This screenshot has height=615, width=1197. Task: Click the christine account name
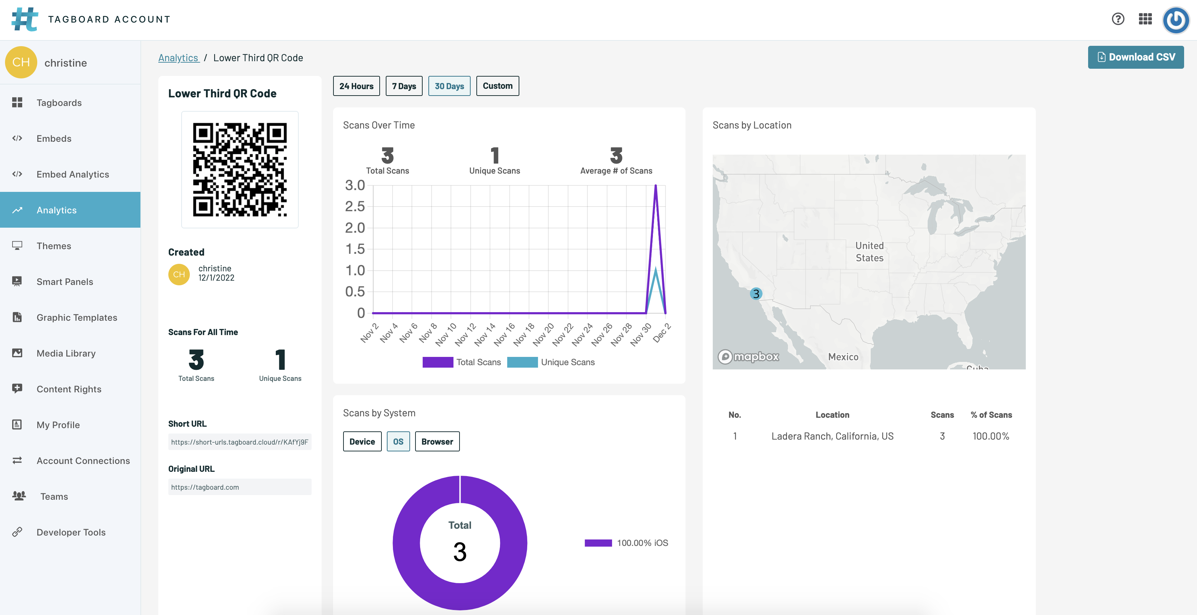coord(66,63)
